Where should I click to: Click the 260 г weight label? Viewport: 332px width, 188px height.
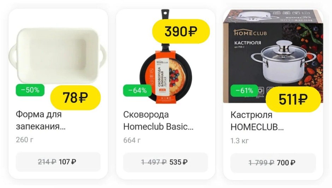(25, 140)
